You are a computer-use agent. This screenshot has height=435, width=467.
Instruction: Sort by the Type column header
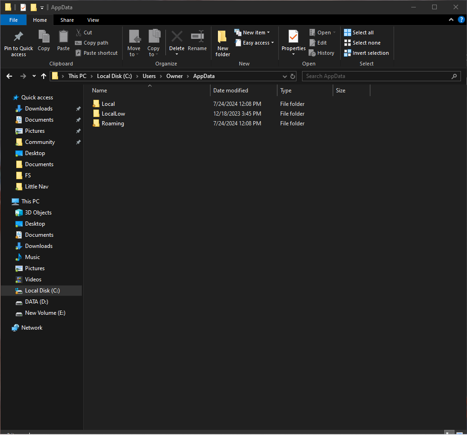click(305, 91)
